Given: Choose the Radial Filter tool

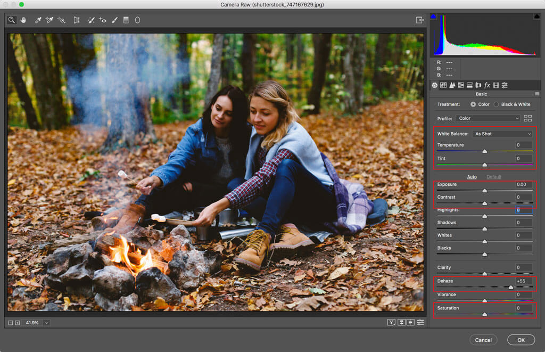Looking at the screenshot, I should tap(137, 20).
